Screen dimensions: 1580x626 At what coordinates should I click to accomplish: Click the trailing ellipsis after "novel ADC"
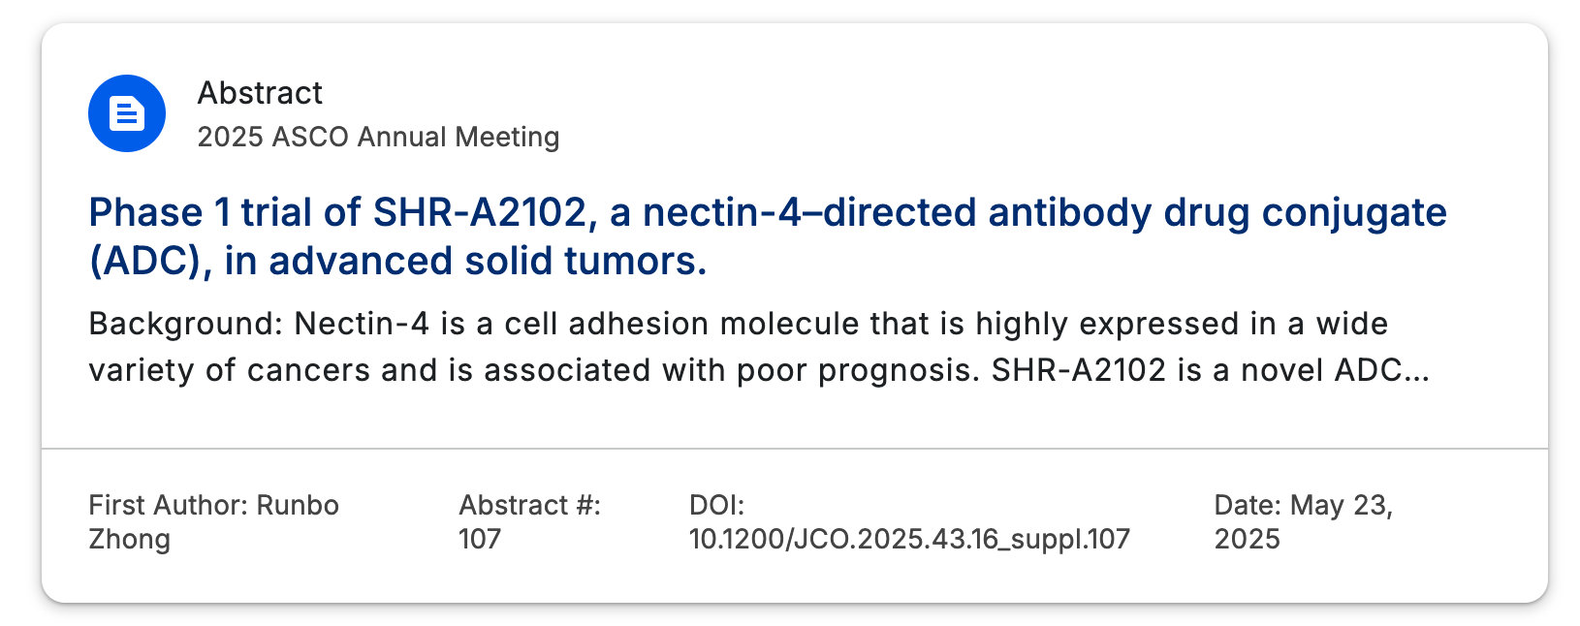coord(1416,370)
